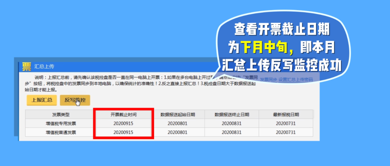Screen dimensions: 390x166
Task: Click the 最新报税日期 column header
Action: point(286,115)
